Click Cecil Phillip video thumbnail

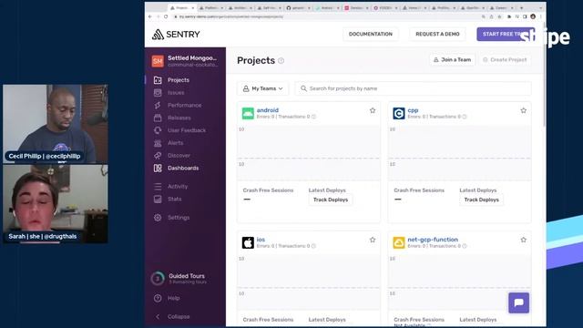click(x=56, y=124)
